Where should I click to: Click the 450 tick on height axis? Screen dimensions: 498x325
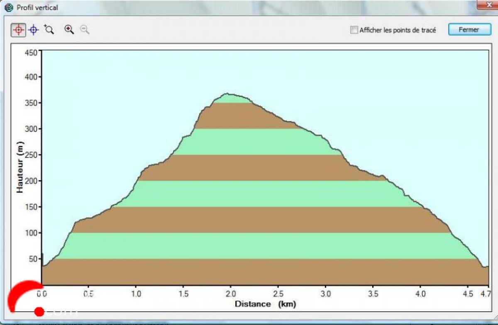pos(32,52)
